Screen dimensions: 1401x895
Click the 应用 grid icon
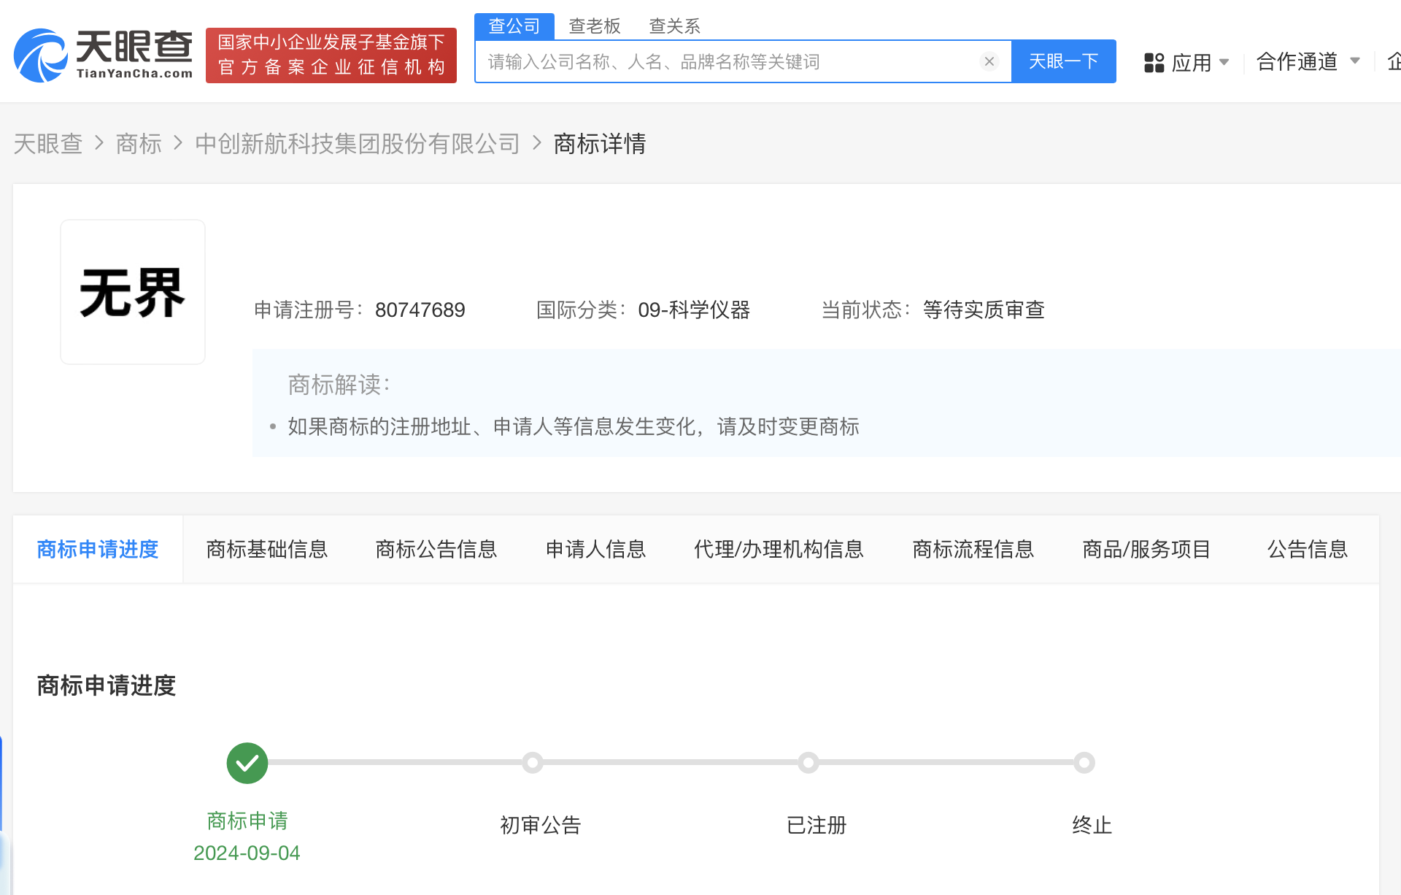pyautogui.click(x=1154, y=62)
